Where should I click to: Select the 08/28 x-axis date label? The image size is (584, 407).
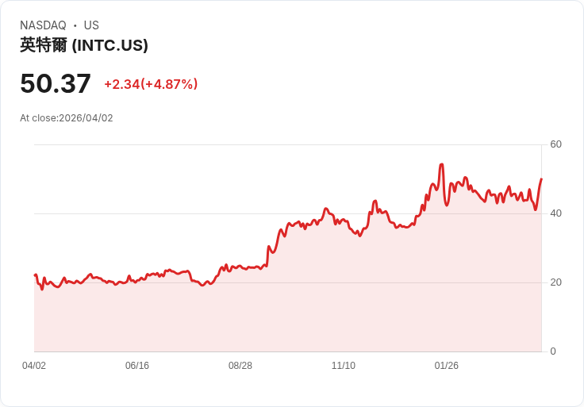coord(240,366)
